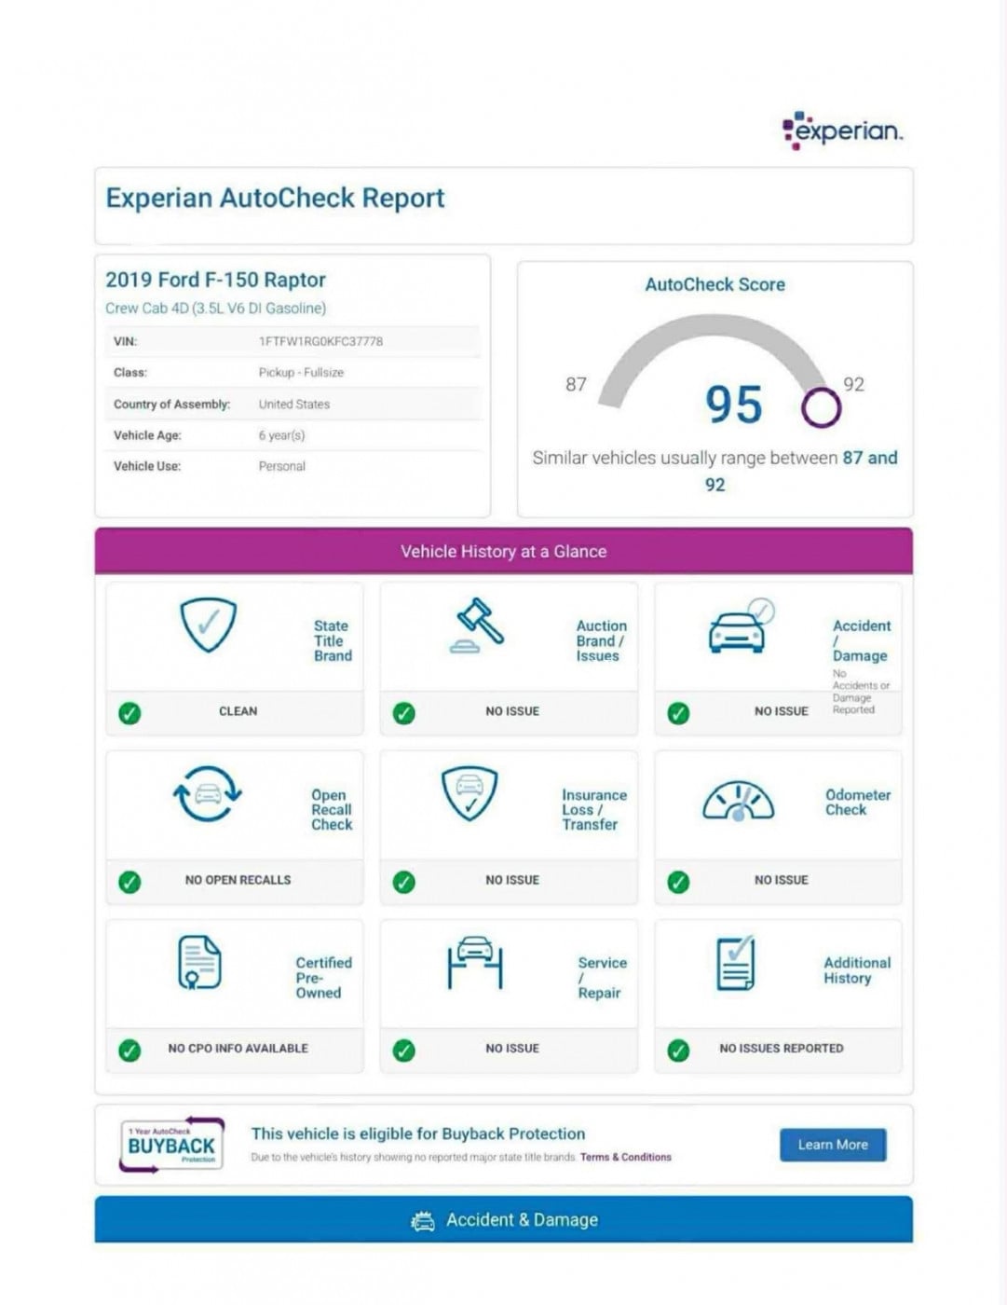1007x1305 pixels.
Task: Open the Vehicle History at a Glance header
Action: pyautogui.click(x=504, y=551)
